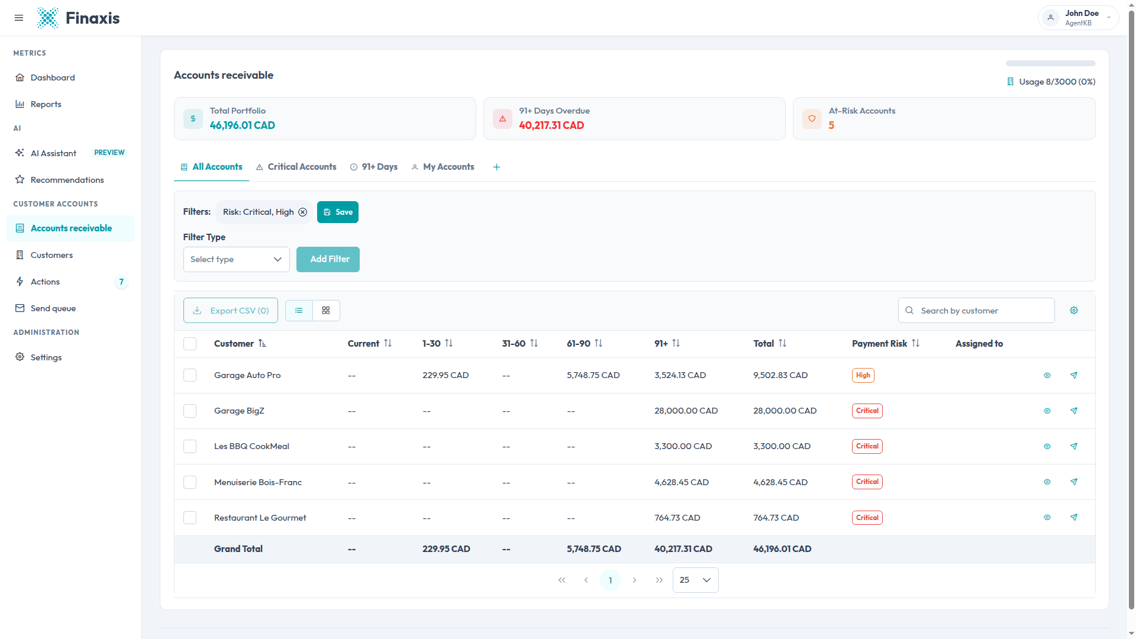
Task: Open table column settings gear
Action: point(1074,311)
